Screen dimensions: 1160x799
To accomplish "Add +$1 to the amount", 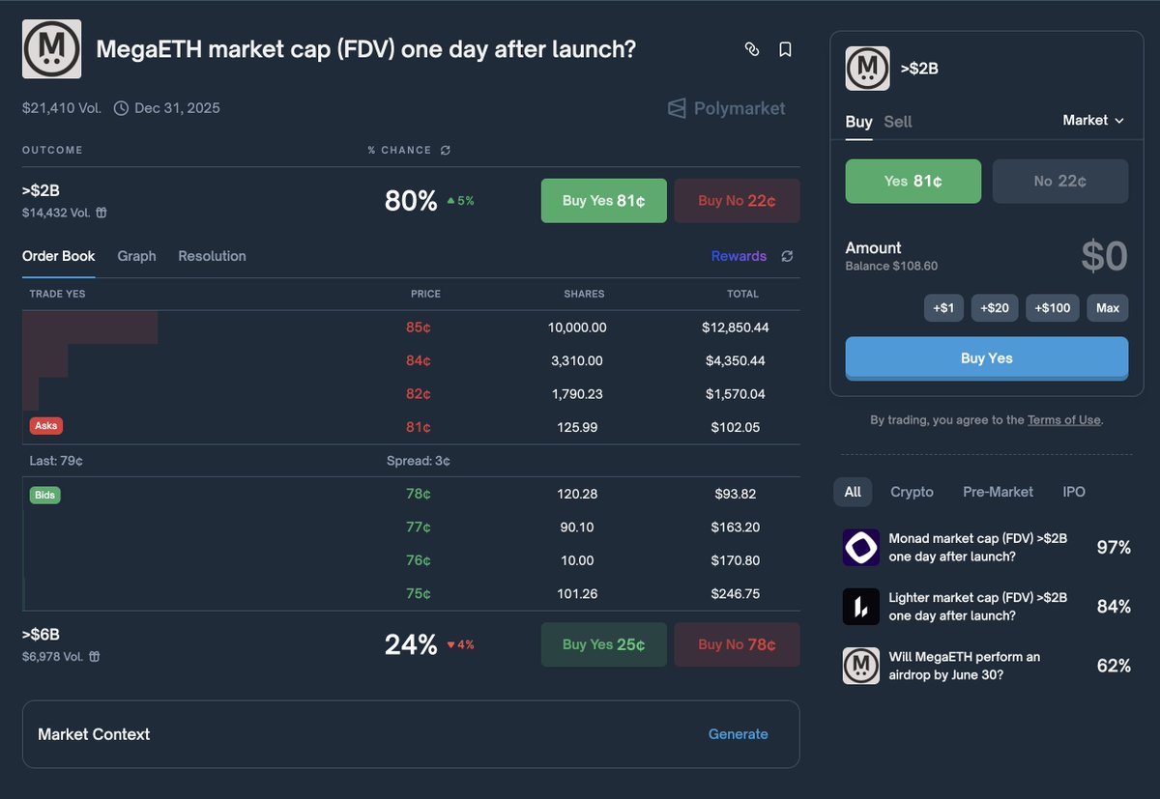I will [943, 308].
